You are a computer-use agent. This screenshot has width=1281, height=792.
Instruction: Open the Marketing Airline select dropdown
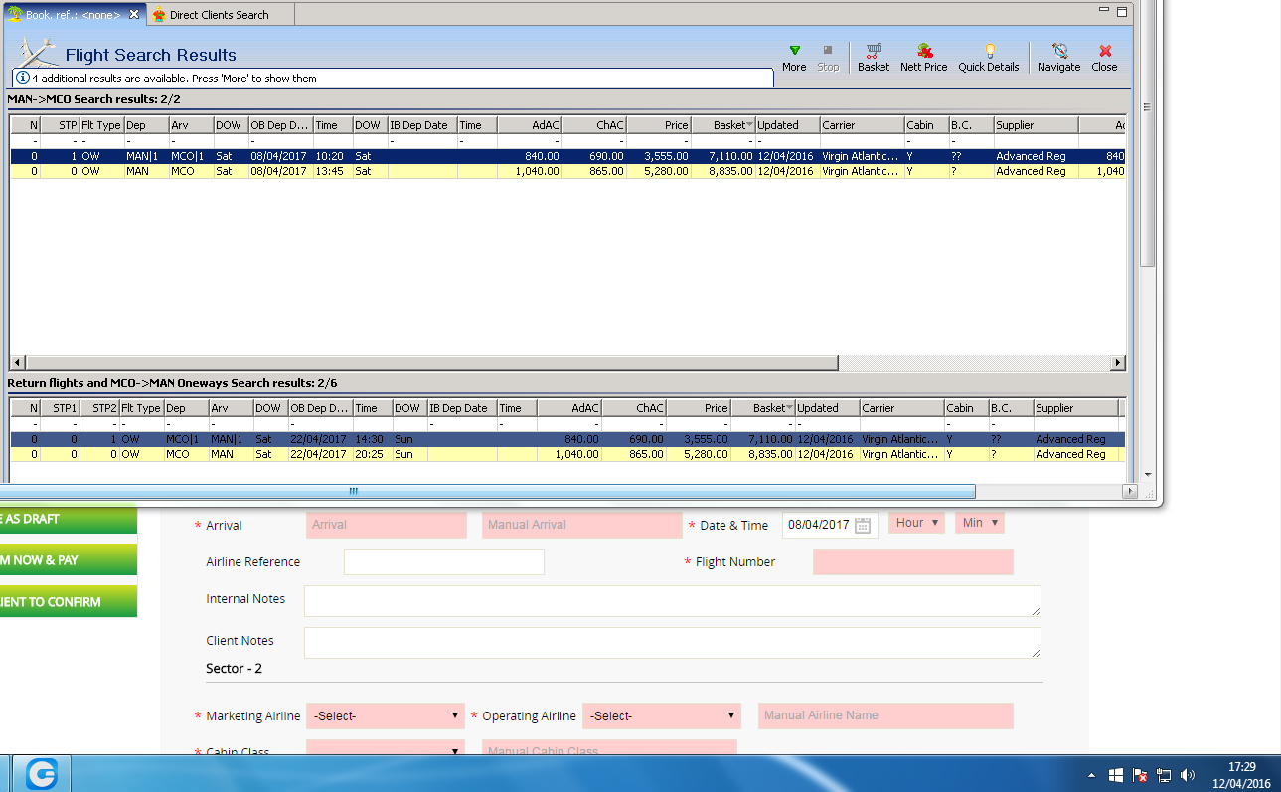click(386, 715)
